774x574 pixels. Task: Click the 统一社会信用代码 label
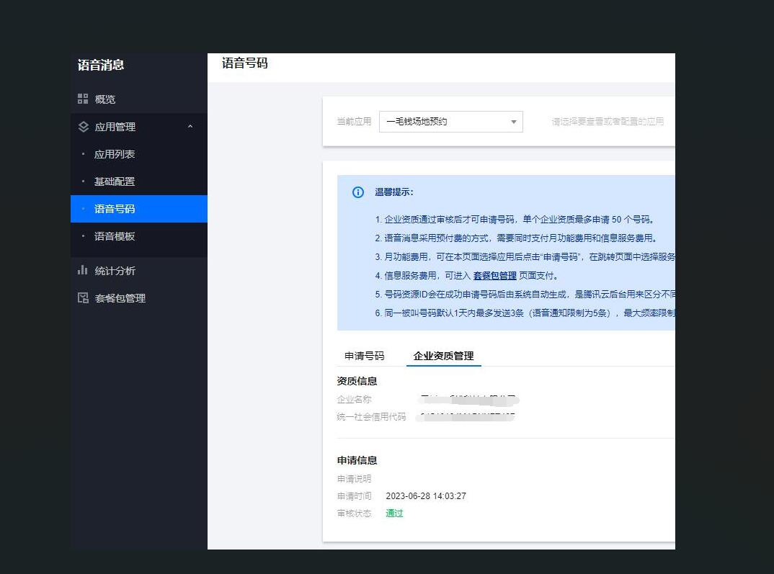(x=371, y=417)
